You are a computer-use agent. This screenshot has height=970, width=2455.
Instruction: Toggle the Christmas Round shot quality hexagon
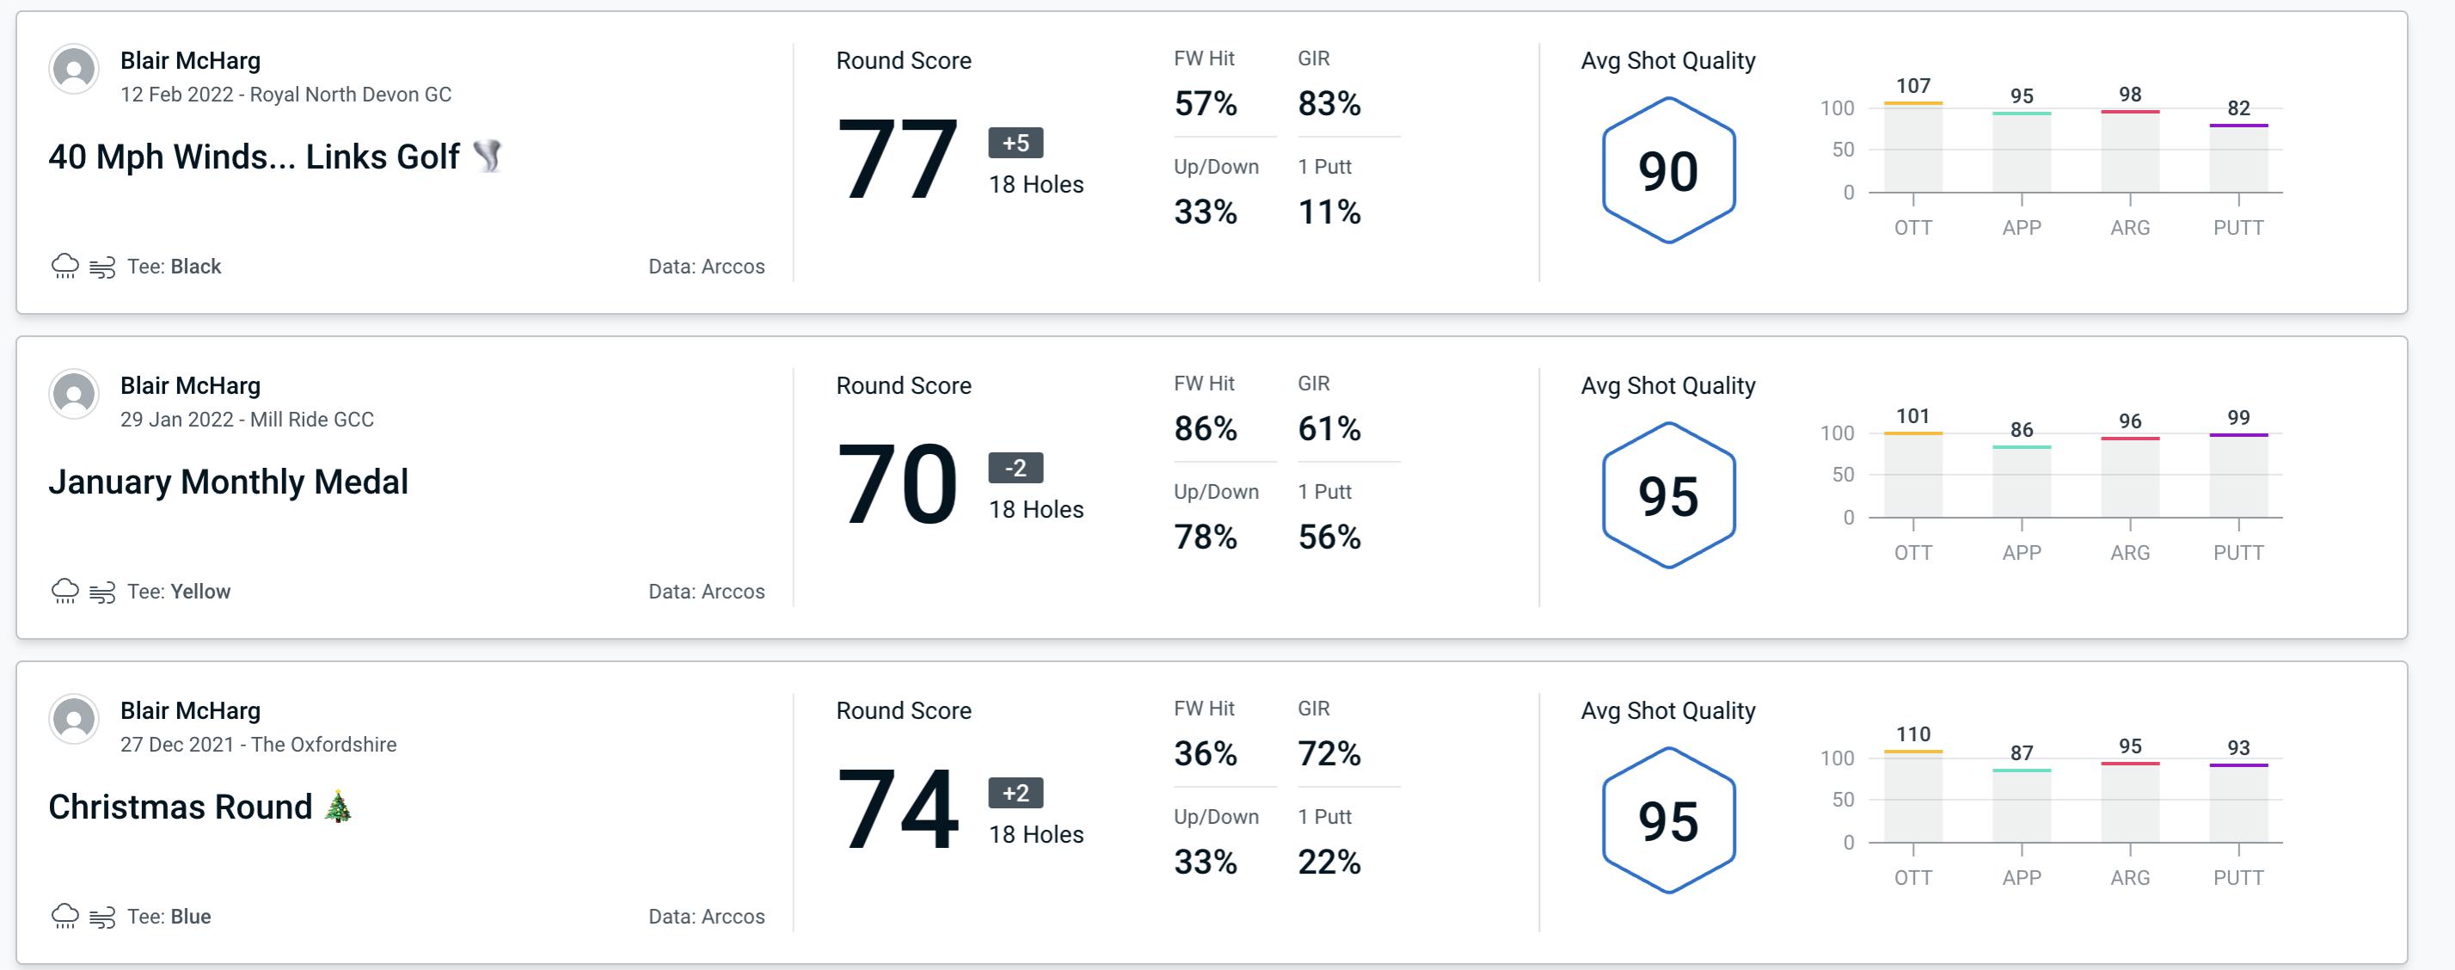point(1663,820)
